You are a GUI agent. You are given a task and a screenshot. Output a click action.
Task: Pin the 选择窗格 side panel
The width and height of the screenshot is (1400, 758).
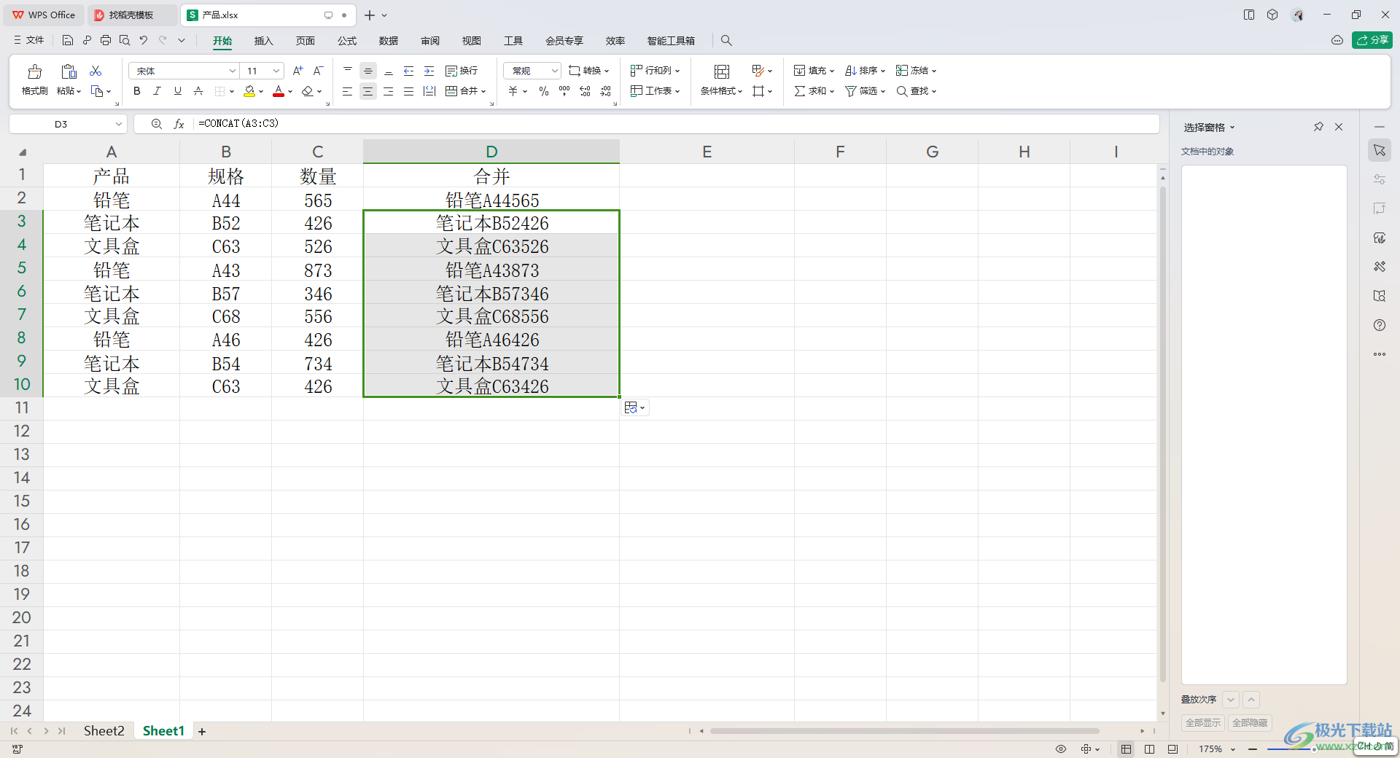1318,127
